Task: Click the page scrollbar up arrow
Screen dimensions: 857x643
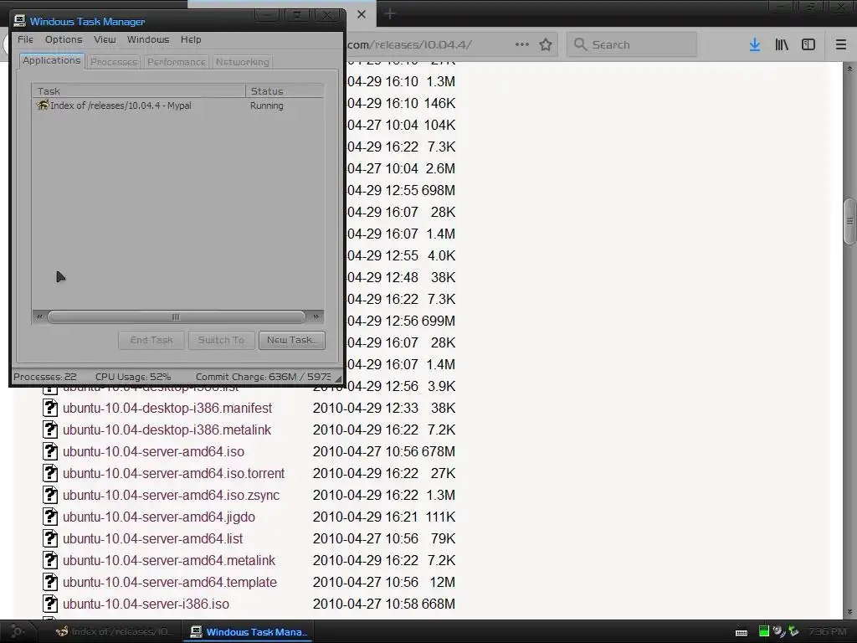Action: click(x=849, y=69)
